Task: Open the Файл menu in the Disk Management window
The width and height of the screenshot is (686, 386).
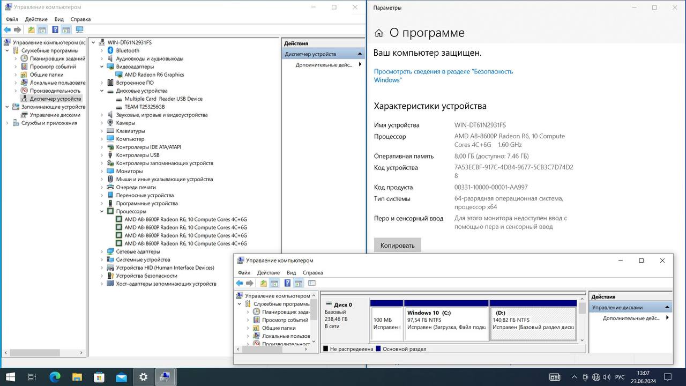Action: tap(244, 272)
